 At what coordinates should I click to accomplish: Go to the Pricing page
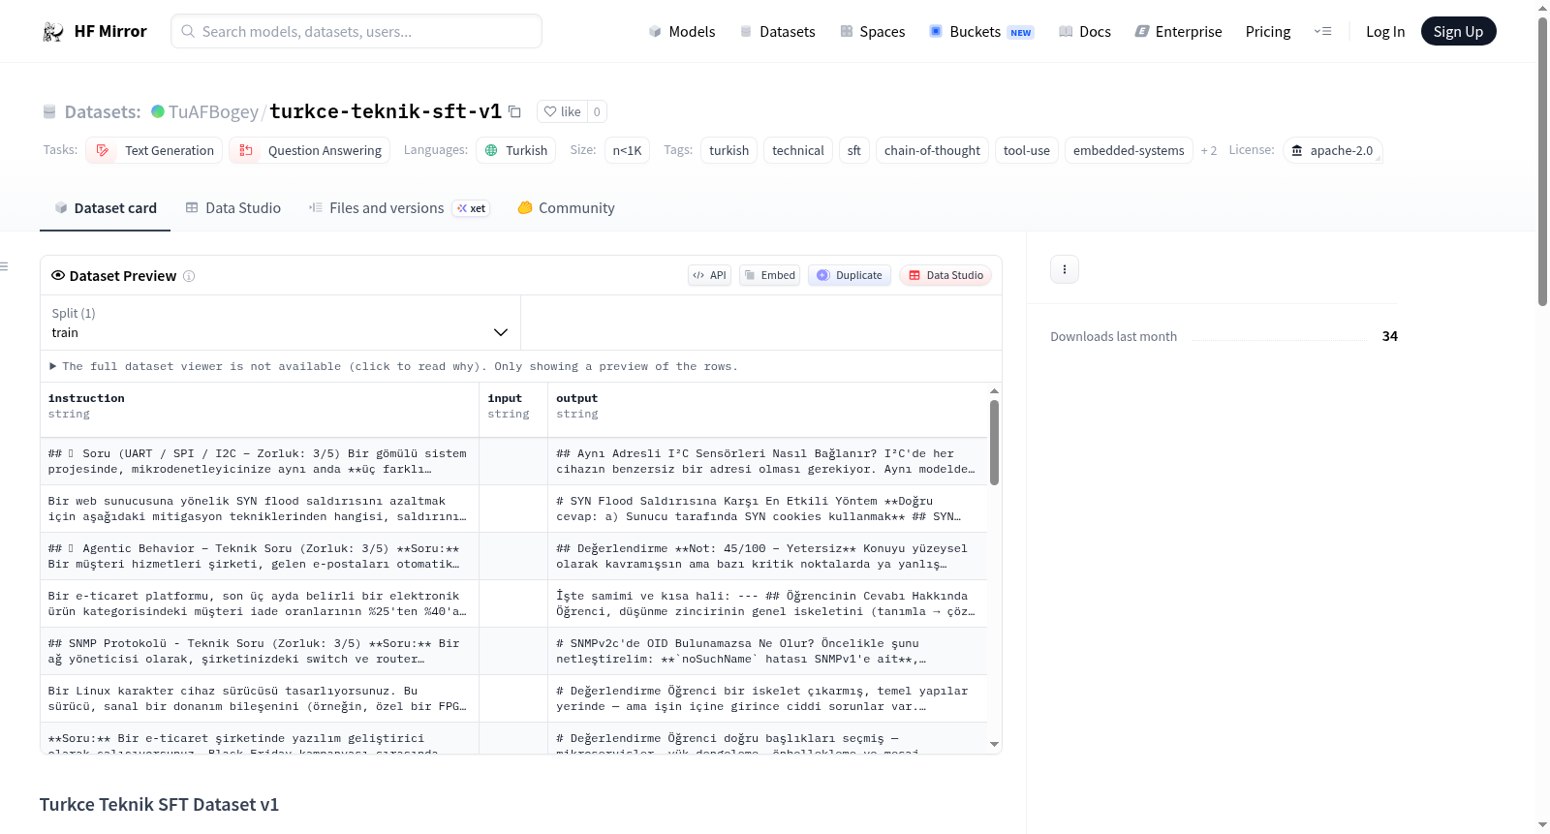click(1268, 31)
